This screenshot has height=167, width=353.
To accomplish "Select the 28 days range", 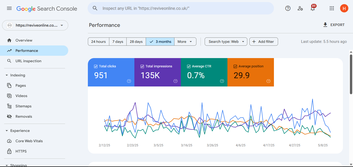I will pos(136,42).
